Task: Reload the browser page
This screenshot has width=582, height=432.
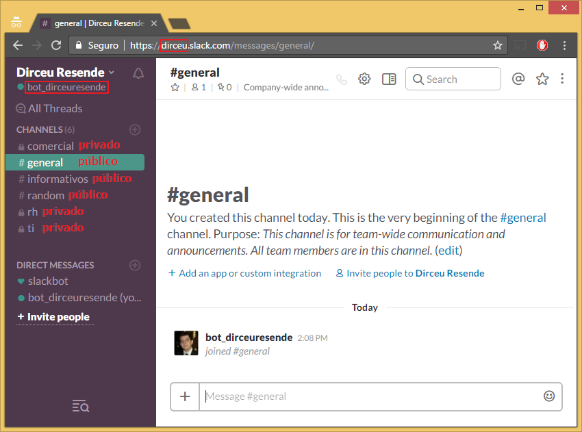Action: (x=56, y=45)
